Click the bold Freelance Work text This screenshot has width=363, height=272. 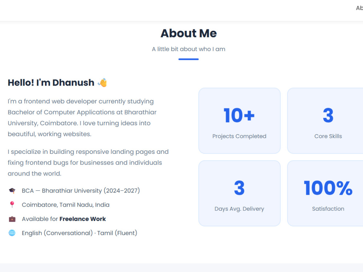click(x=83, y=219)
